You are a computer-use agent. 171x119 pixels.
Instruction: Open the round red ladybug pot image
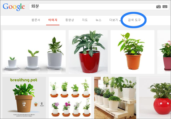[155, 98]
